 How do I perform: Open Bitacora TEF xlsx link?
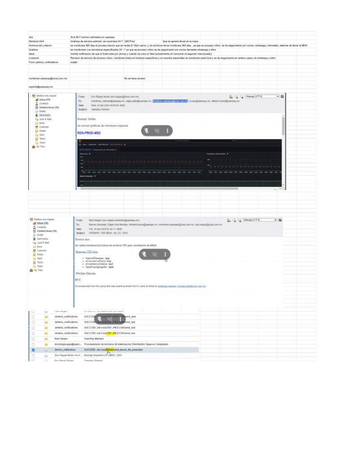click(86, 252)
